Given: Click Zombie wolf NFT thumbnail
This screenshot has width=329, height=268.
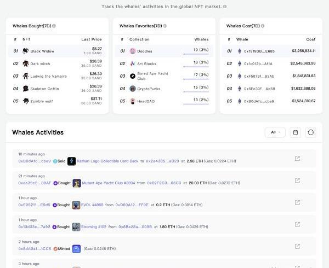Looking at the screenshot, I should (26, 101).
